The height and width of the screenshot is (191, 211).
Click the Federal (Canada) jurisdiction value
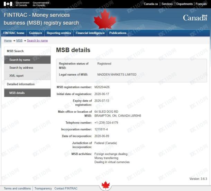[105, 143]
